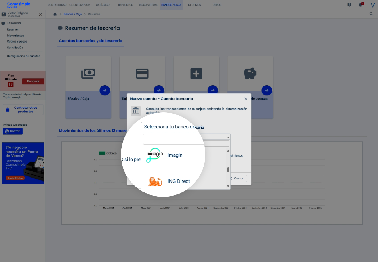The image size is (378, 262).
Task: Open the V user avatar menu
Action: point(372,5)
